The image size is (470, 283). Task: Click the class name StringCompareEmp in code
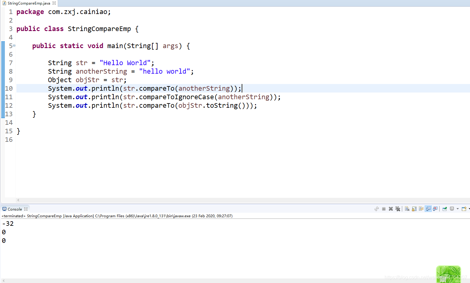coord(99,29)
